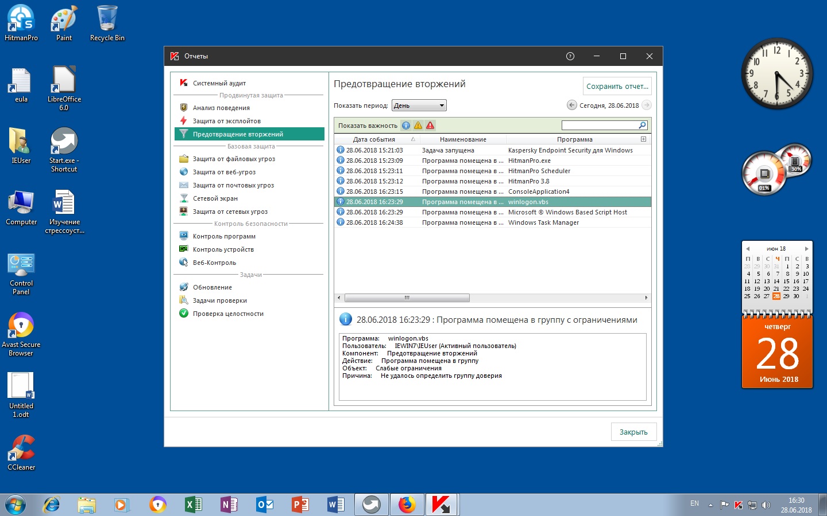
Task: Click the report search field
Action: coord(600,126)
